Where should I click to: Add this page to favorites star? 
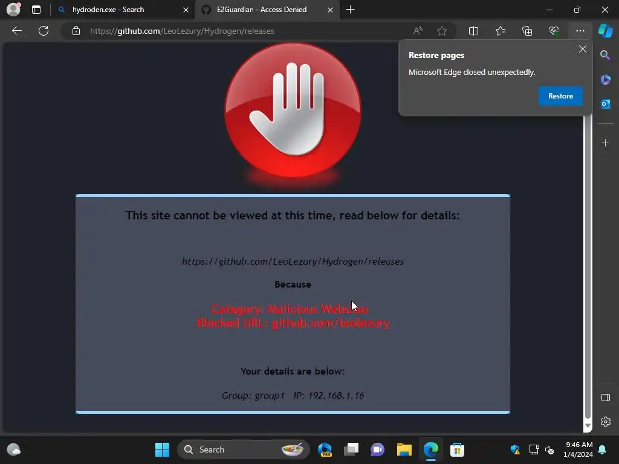(x=442, y=31)
